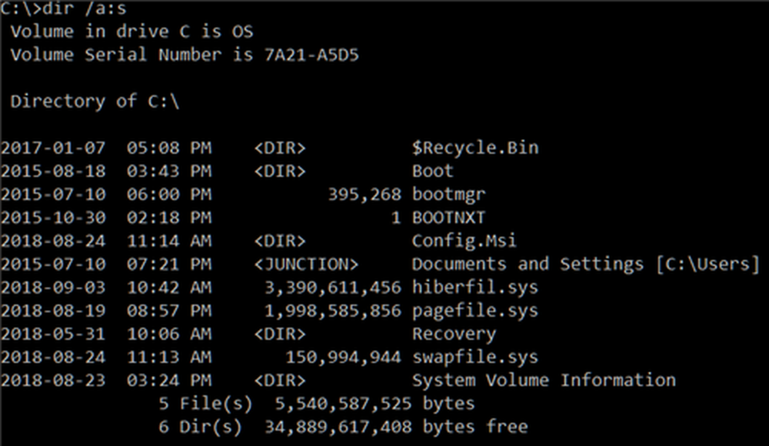Screen dimensions: 769x446
Task: Click the Recovery directory name
Action: click(x=454, y=334)
